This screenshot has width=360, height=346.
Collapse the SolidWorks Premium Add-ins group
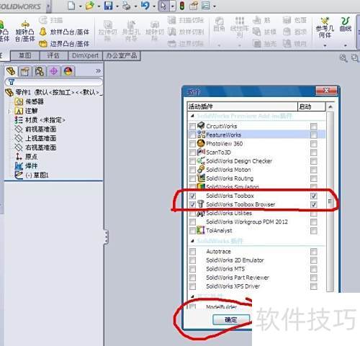coord(192,116)
